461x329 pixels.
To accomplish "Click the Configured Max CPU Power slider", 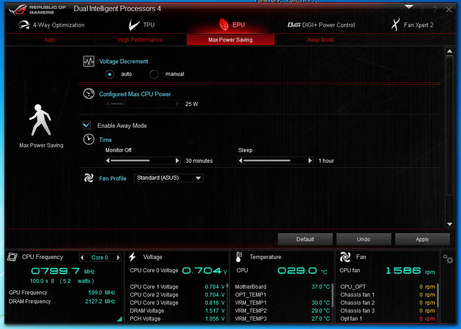I will click(x=124, y=104).
